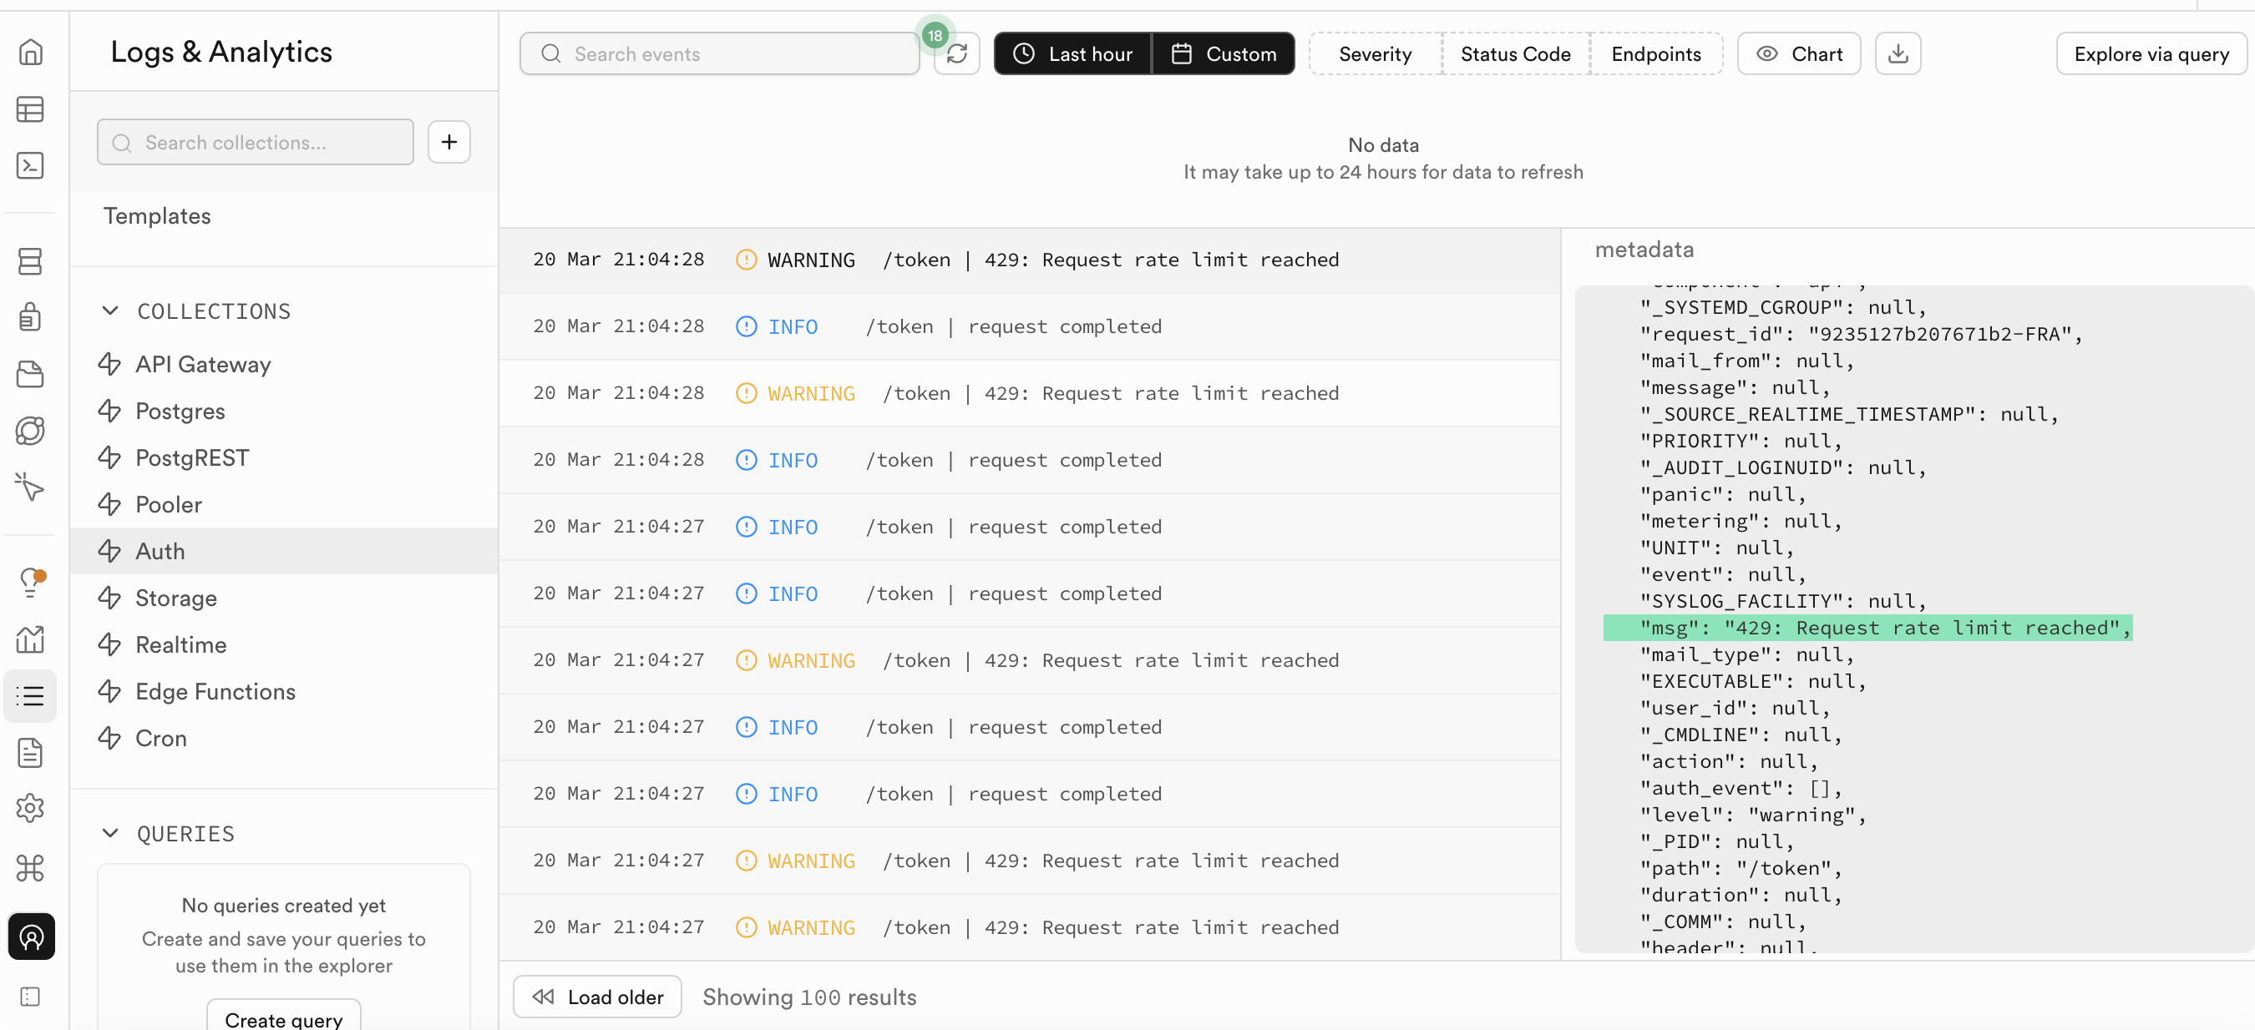Viewport: 2255px width, 1030px height.
Task: Click the Search events field
Action: (720, 54)
